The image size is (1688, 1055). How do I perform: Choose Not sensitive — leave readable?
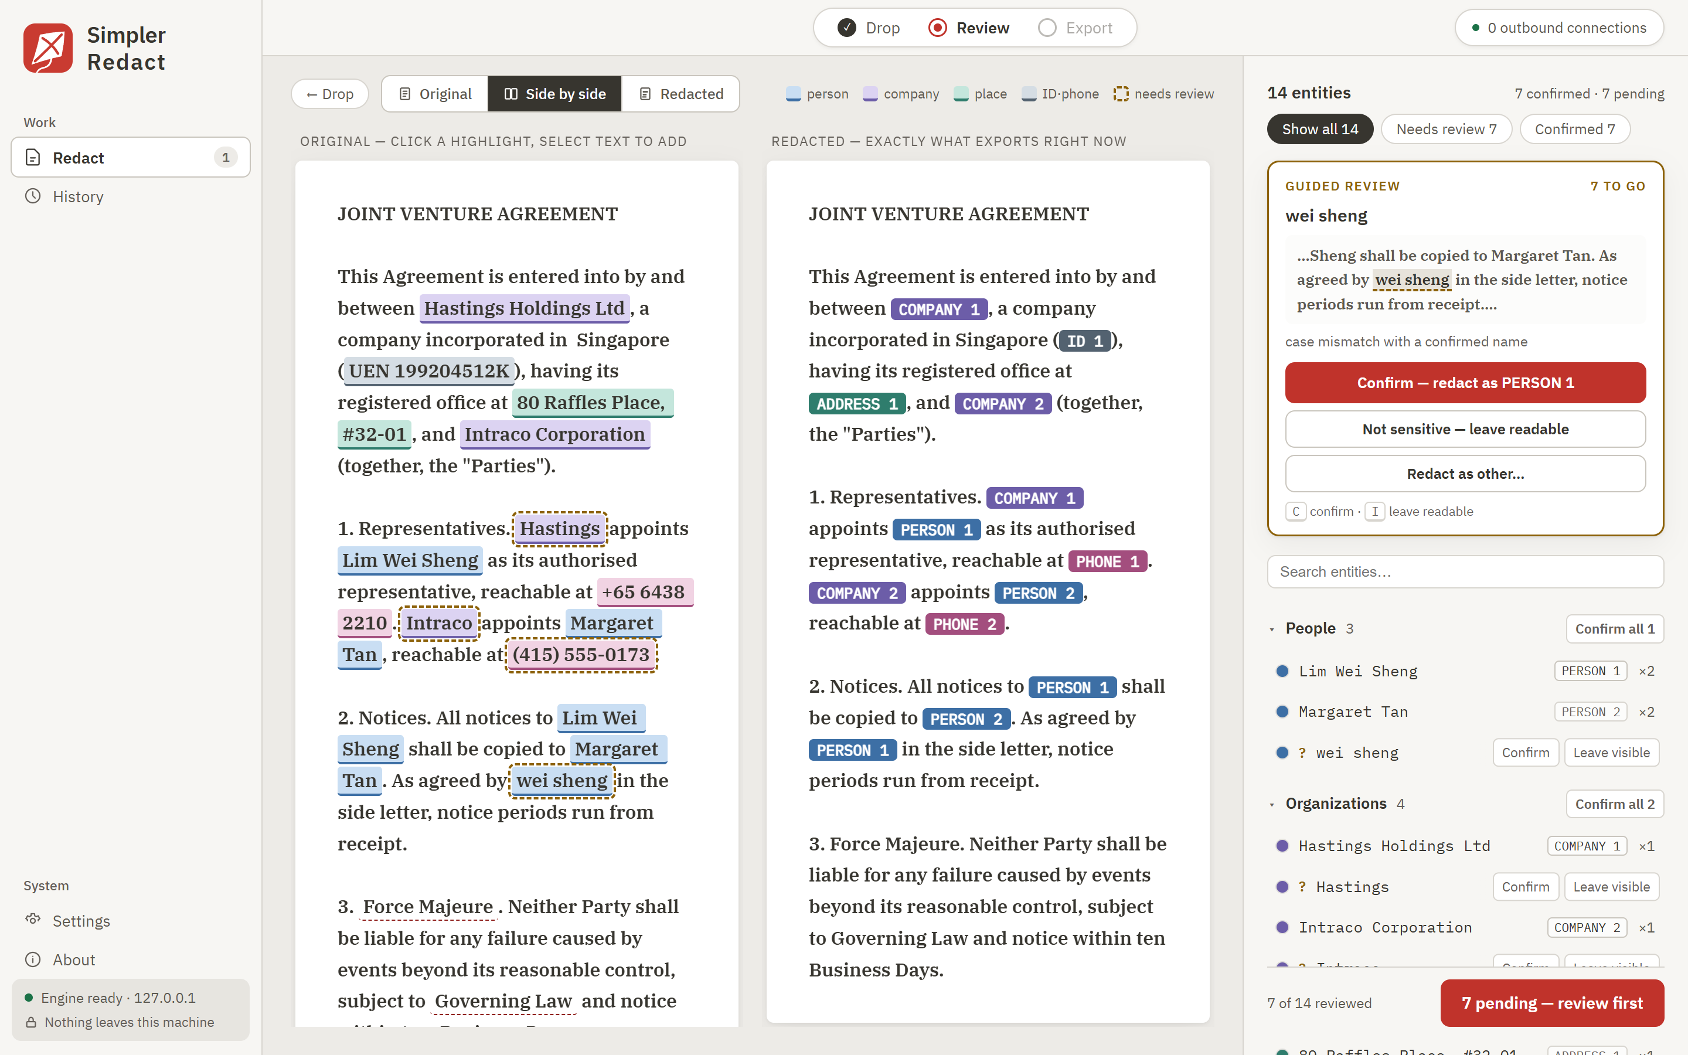(x=1465, y=429)
